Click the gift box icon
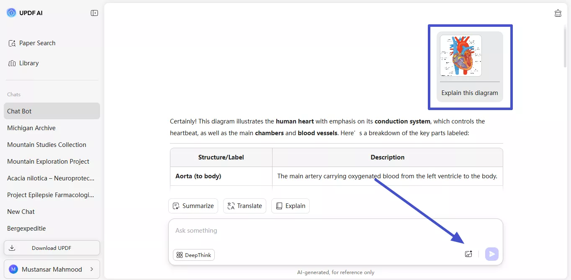Image resolution: width=571 pixels, height=280 pixels. point(558,13)
